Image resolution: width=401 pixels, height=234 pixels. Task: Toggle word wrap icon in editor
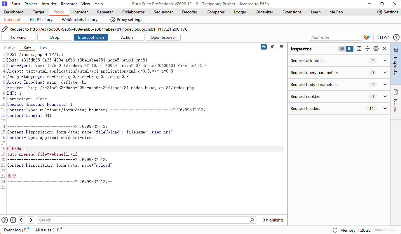(x=264, y=47)
